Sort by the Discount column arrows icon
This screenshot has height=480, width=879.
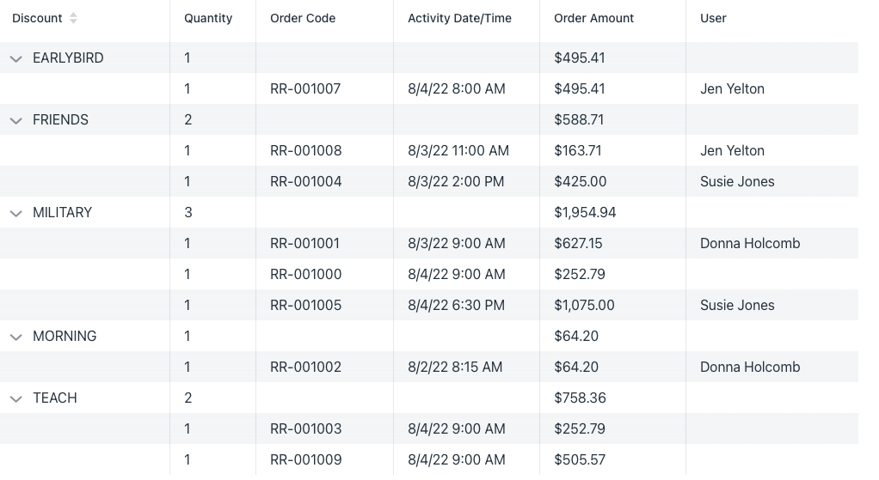[73, 18]
